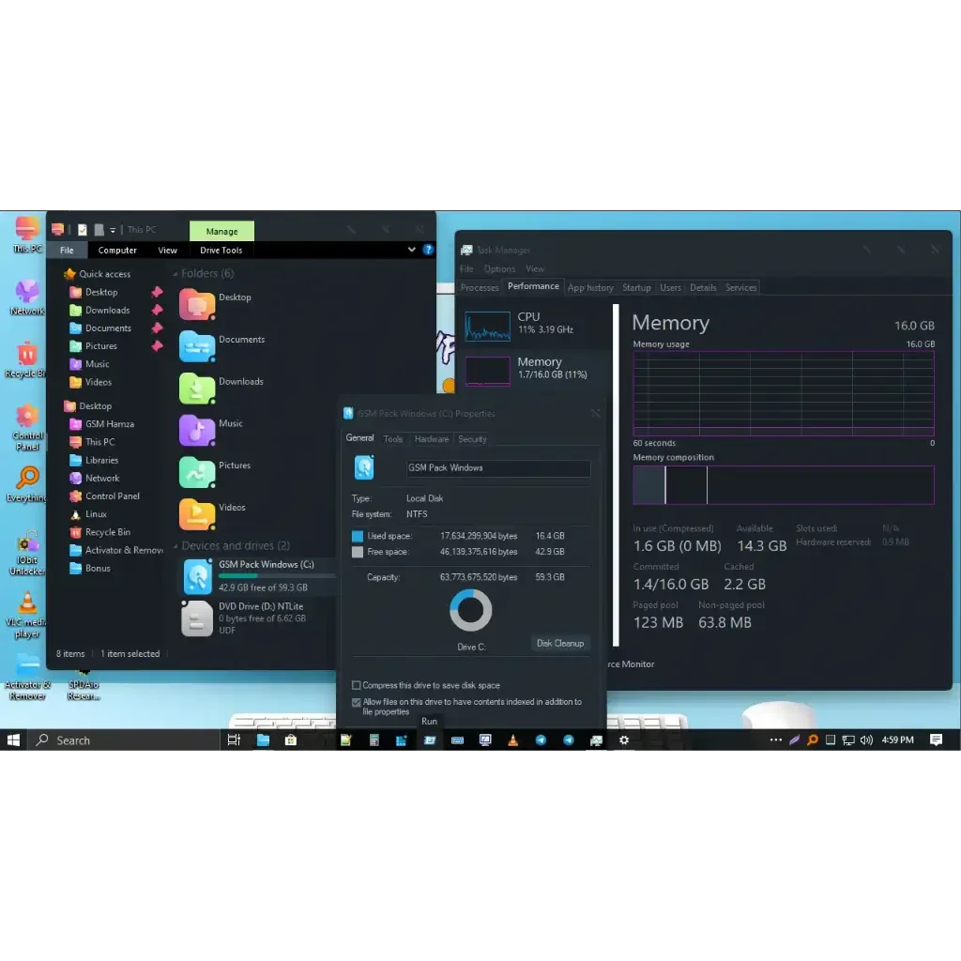Screen dimensions: 961x961
Task: Open the Task View taskbar icon
Action: pyautogui.click(x=234, y=740)
